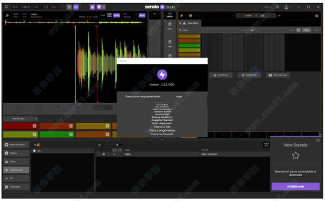Click the Clear button on Haiku track
Image resolution: width=325 pixels, height=201 pixels.
pyautogui.click(x=307, y=30)
